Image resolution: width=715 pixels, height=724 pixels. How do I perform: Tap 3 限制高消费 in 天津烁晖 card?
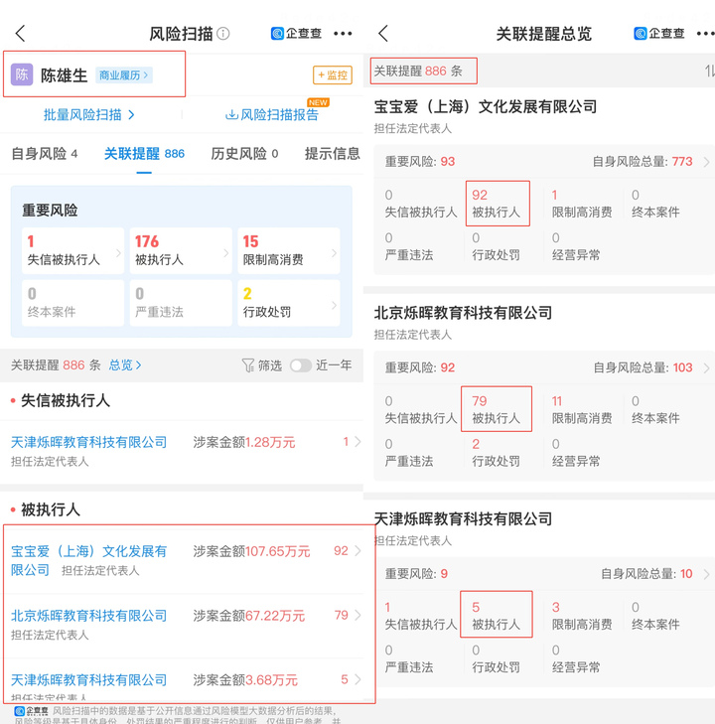582,615
